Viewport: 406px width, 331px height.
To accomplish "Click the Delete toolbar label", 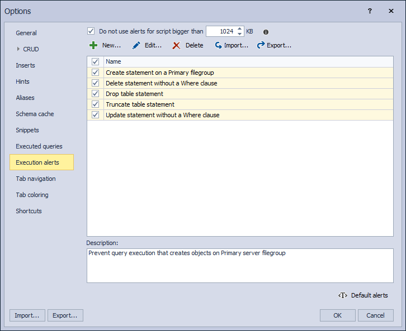I will click(x=194, y=45).
